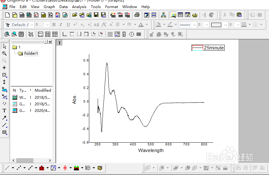The width and height of the screenshot is (269, 175).
Task: Expand the line plot type dropdown arrow
Action: [x=13, y=168]
